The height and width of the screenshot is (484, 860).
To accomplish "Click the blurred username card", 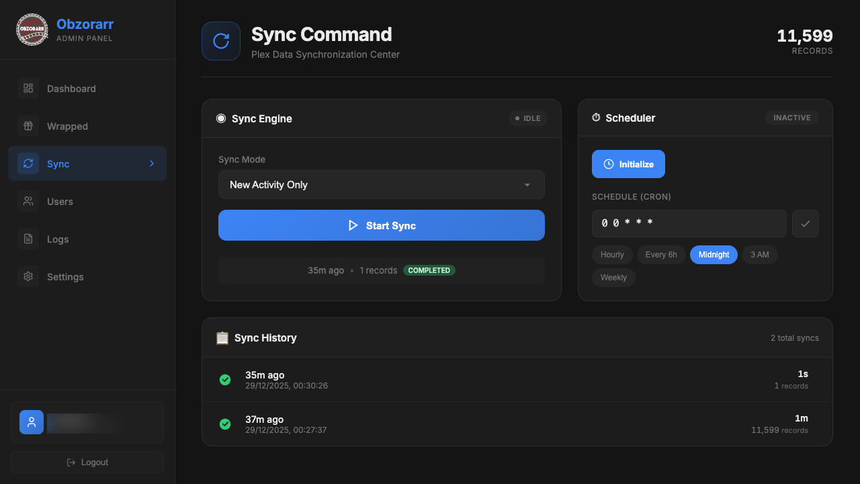I will point(87,422).
